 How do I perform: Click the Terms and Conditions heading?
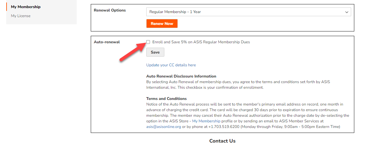point(167,99)
